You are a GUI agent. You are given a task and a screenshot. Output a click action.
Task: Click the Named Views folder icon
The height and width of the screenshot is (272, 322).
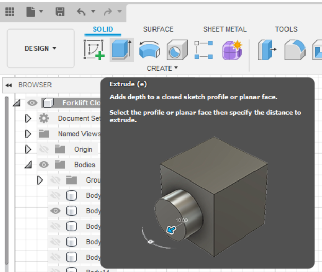tap(44, 134)
